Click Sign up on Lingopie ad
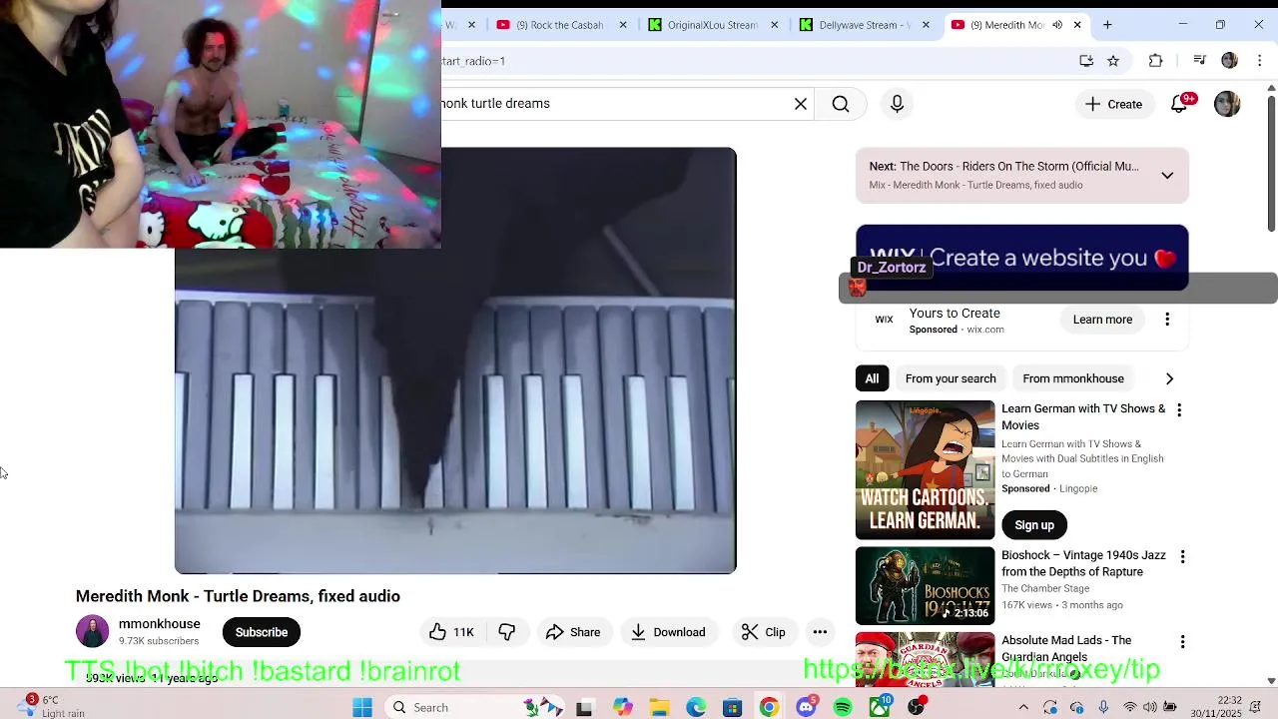The image size is (1278, 719). point(1034,525)
